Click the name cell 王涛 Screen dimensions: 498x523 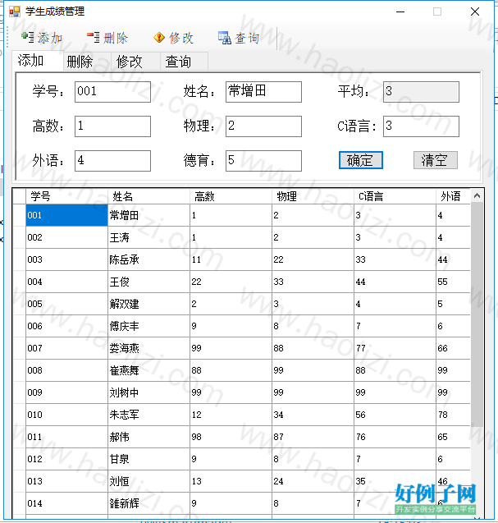tap(148, 237)
